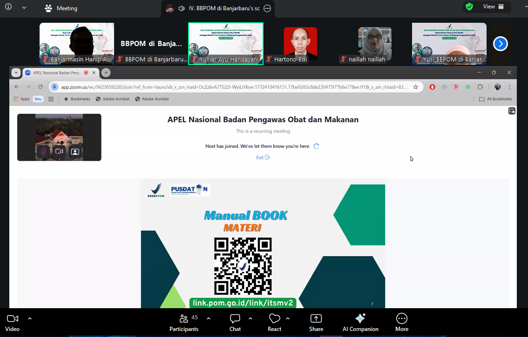Click the React heart icon
Screen dimensions: 528x337
[274, 319]
